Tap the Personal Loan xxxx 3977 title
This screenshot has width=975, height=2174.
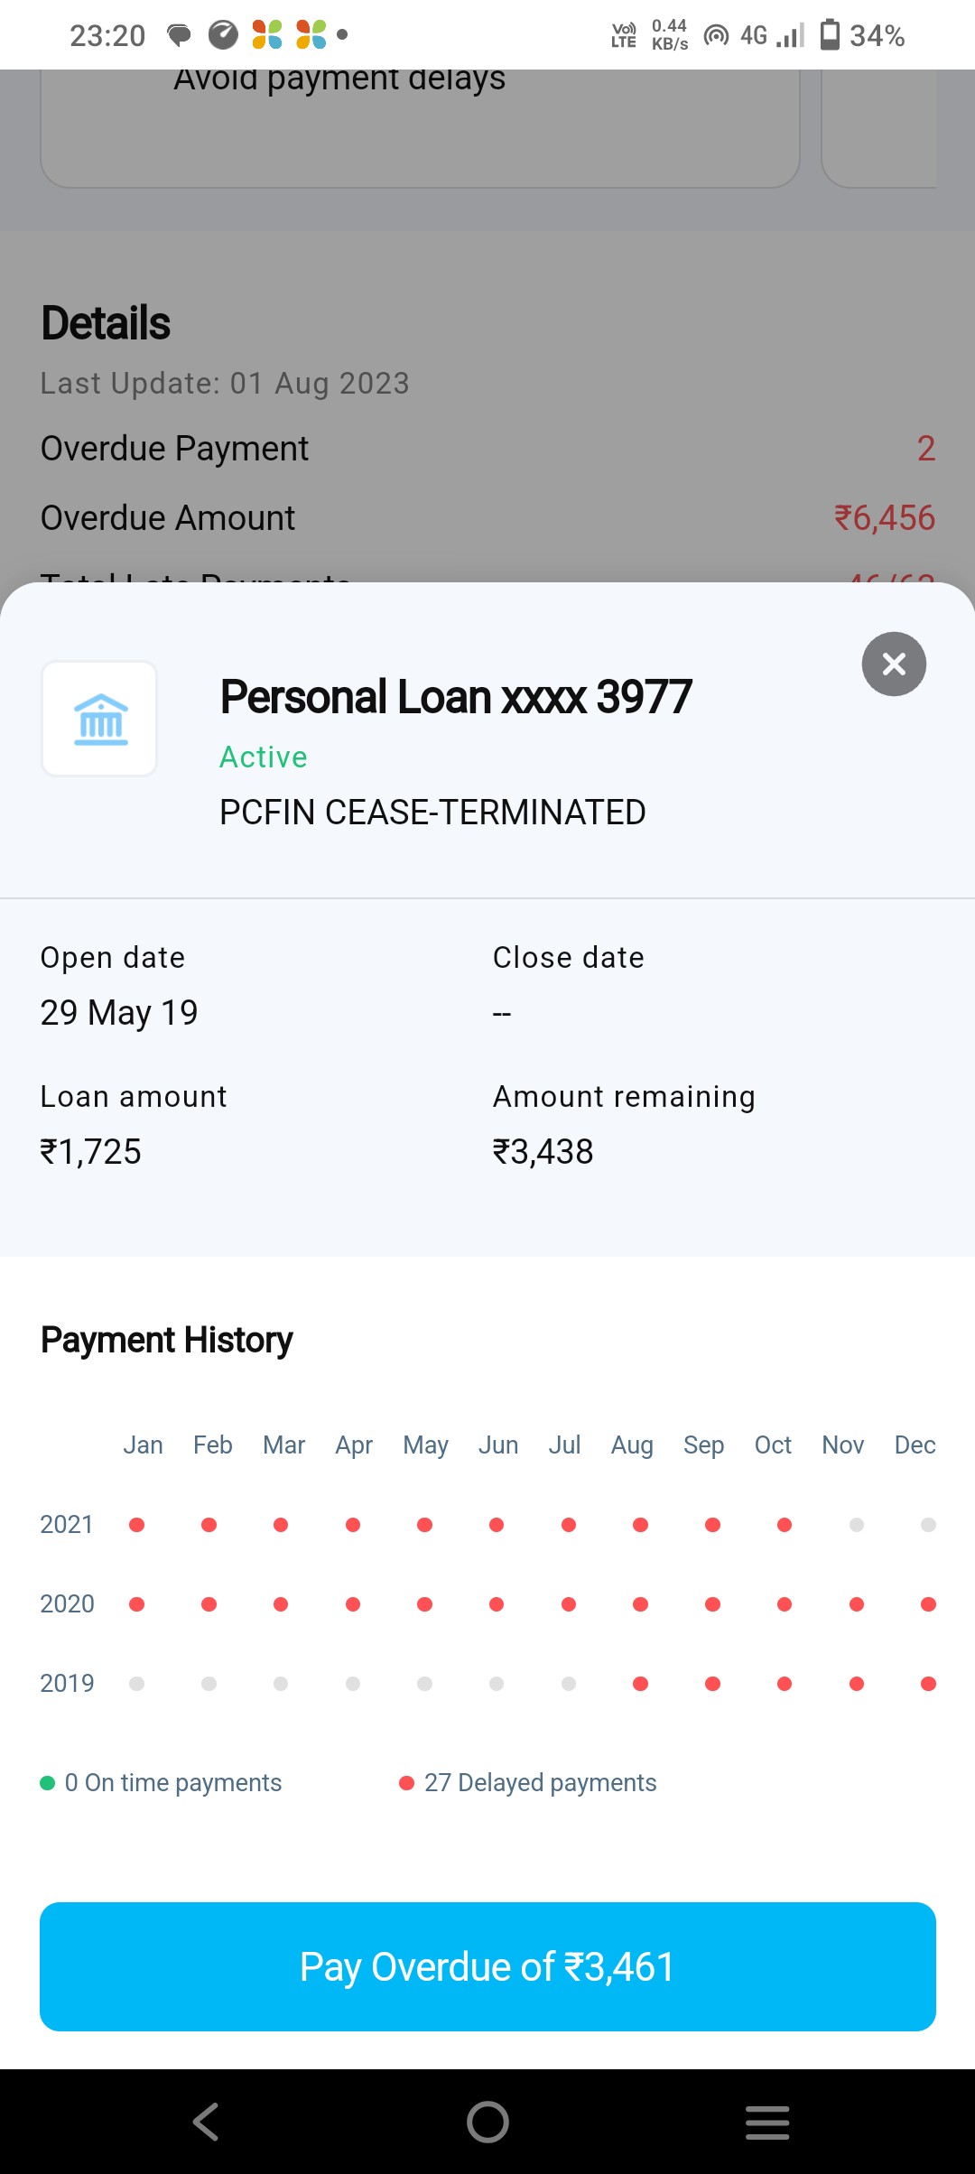pos(456,697)
